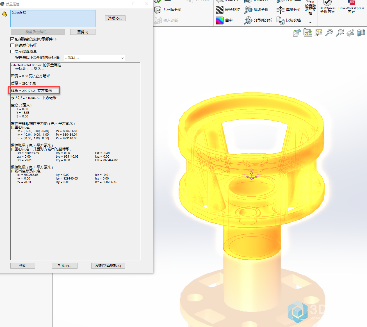Click the center of mass 'Y = 18.55' value
The height and width of the screenshot is (327, 367).
(23, 113)
